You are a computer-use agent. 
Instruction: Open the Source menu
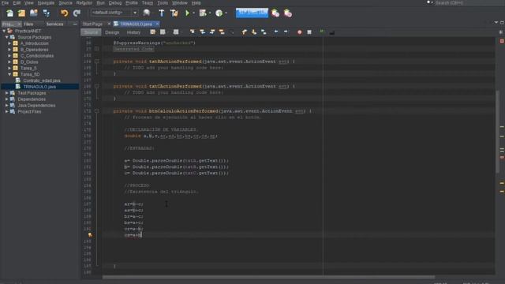pos(65,2)
